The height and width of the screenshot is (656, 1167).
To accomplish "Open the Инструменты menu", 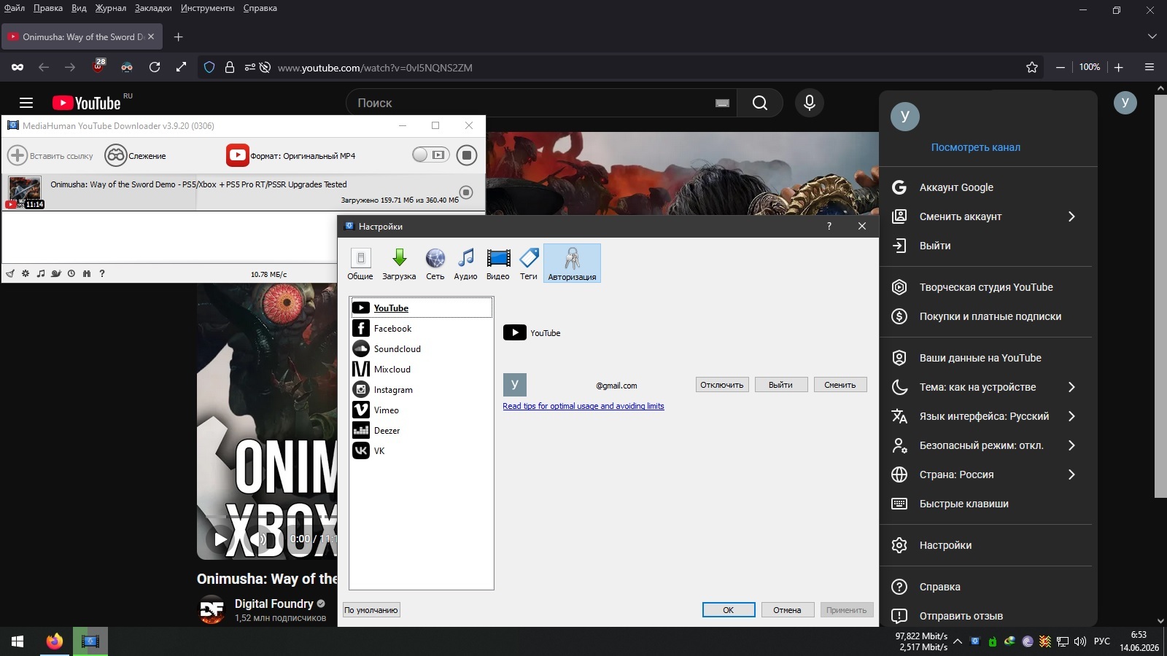I will tap(208, 8).
